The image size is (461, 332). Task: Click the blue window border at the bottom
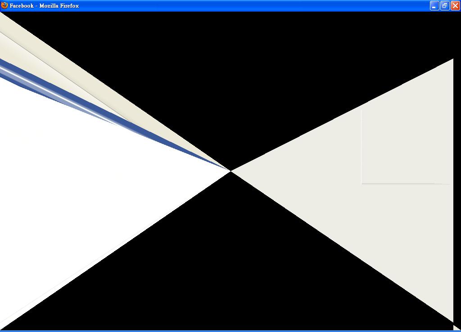point(230,331)
